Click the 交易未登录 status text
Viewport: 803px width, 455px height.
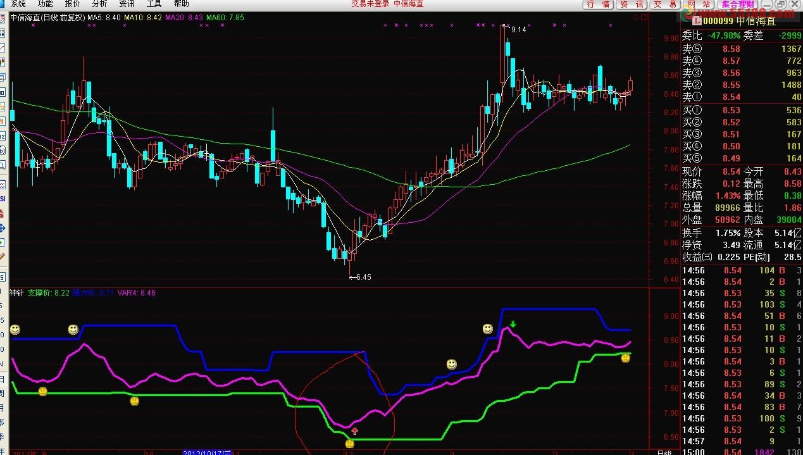pyautogui.click(x=370, y=4)
